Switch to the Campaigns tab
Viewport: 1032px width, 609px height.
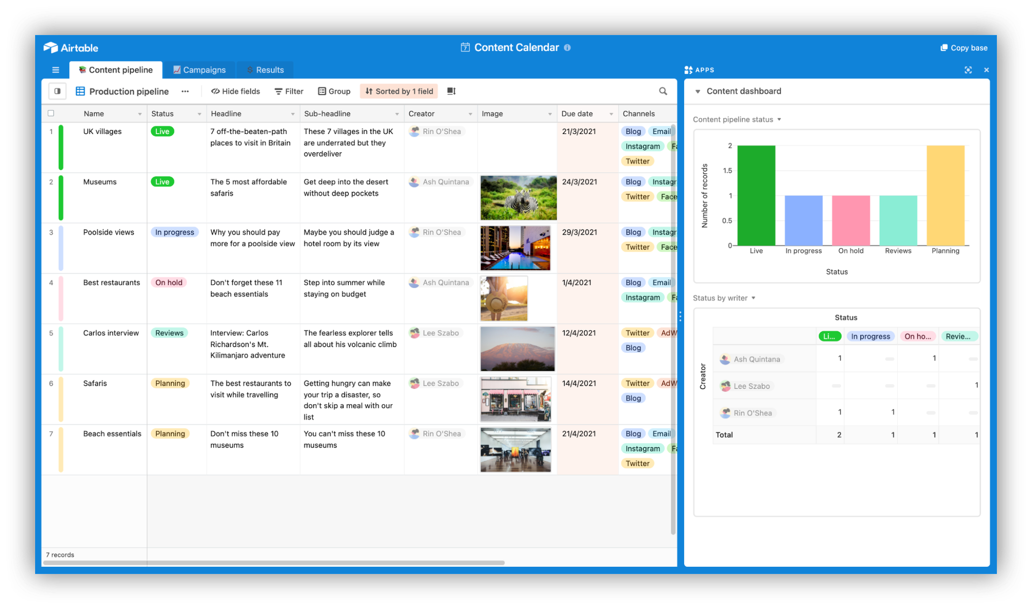click(x=199, y=70)
